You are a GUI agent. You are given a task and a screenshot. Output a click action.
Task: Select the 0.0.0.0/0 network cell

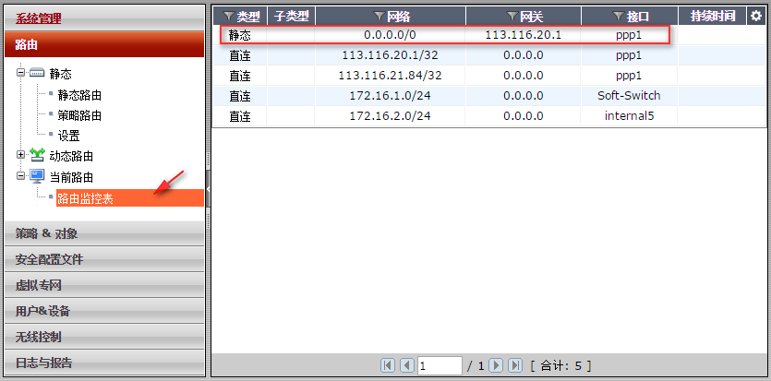(390, 35)
